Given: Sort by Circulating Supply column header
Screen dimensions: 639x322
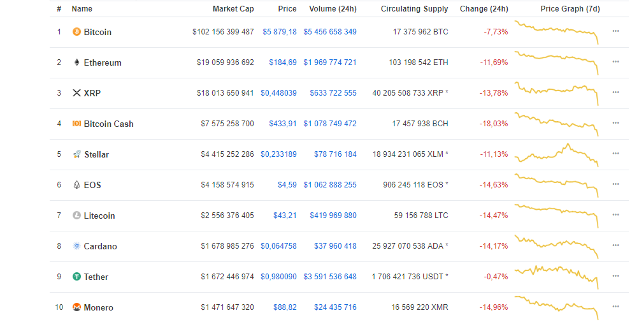Looking at the screenshot, I should (414, 9).
